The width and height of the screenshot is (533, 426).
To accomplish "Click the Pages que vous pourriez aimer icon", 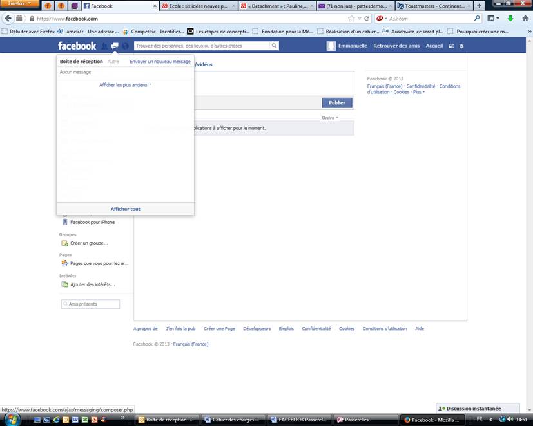I will pyautogui.click(x=64, y=263).
